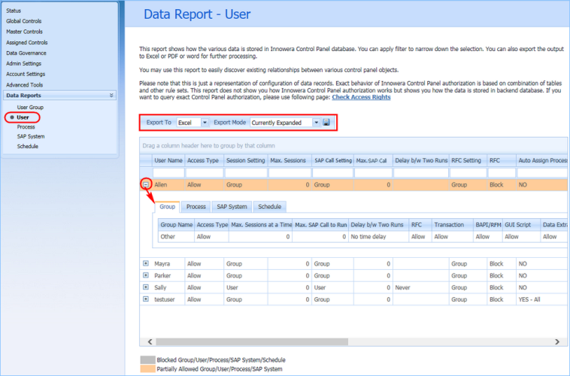The height and width of the screenshot is (376, 570).
Task: Select the Parker user name cell
Action: click(168, 276)
